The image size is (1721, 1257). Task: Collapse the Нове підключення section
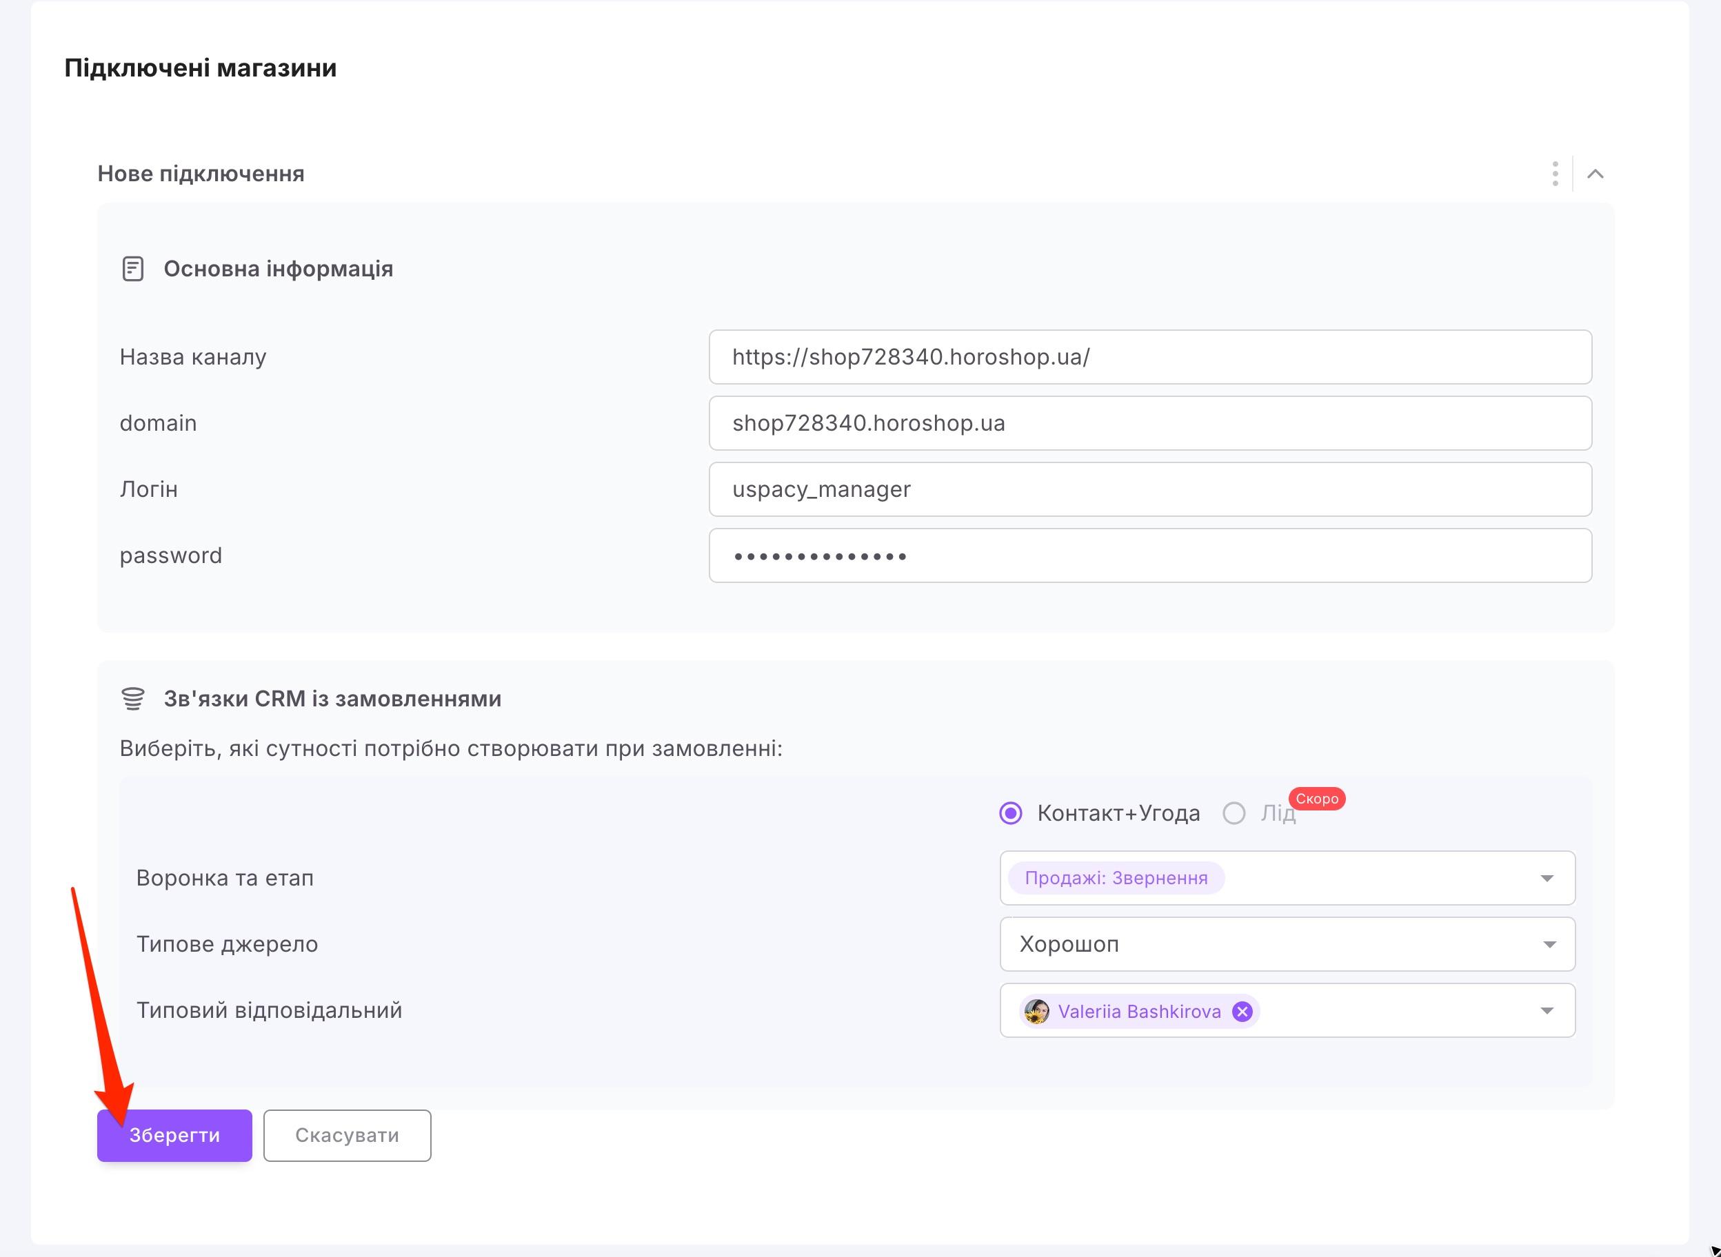click(1596, 174)
